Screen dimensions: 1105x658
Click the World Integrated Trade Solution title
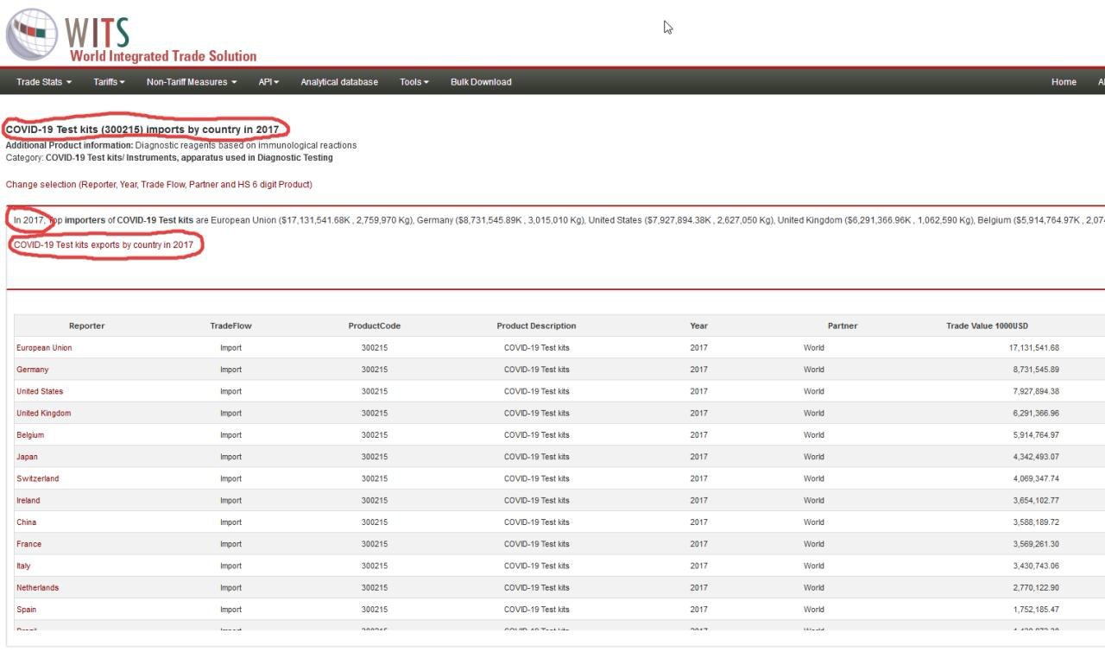[x=162, y=56]
